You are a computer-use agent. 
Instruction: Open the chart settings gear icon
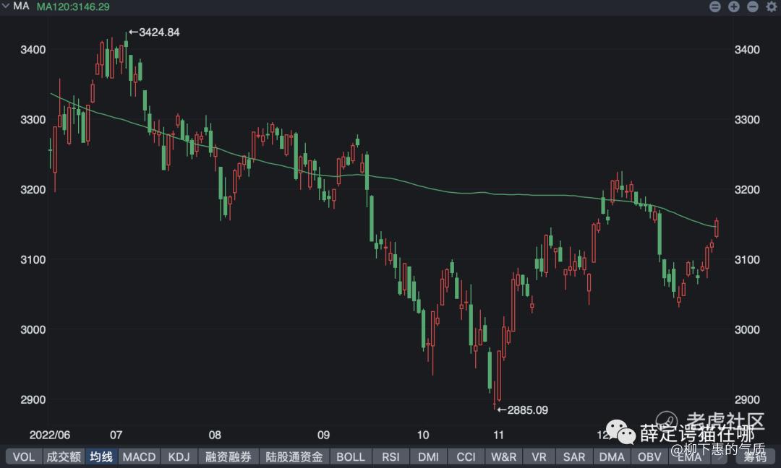(x=772, y=6)
